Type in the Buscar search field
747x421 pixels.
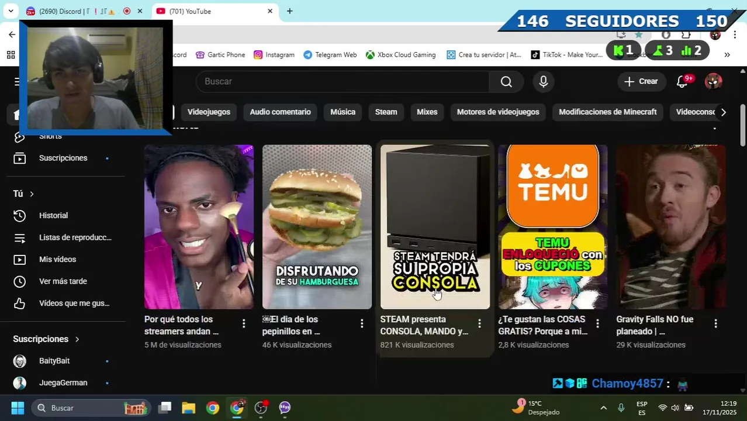pos(343,82)
